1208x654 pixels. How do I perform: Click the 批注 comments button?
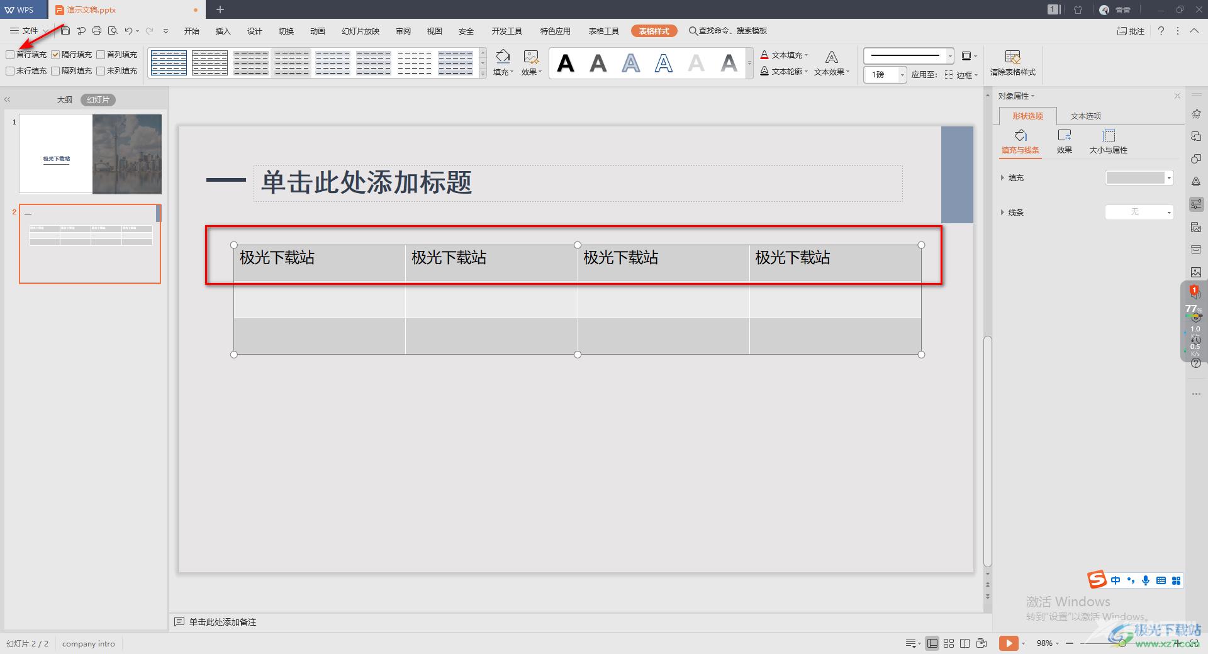(1131, 31)
